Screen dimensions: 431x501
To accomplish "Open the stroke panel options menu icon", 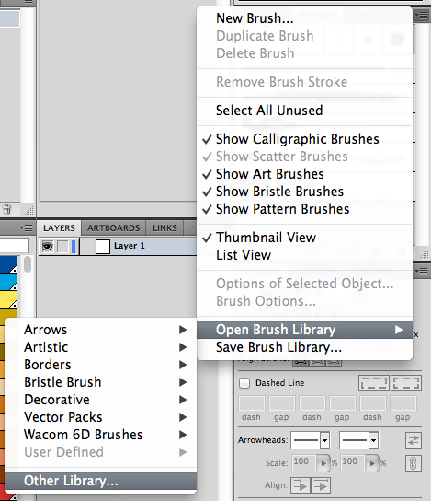I will click(422, 272).
